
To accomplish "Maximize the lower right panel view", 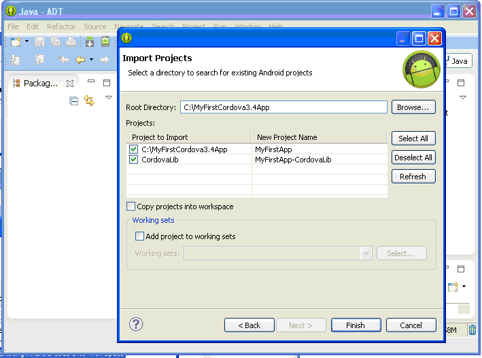I will click(461, 269).
